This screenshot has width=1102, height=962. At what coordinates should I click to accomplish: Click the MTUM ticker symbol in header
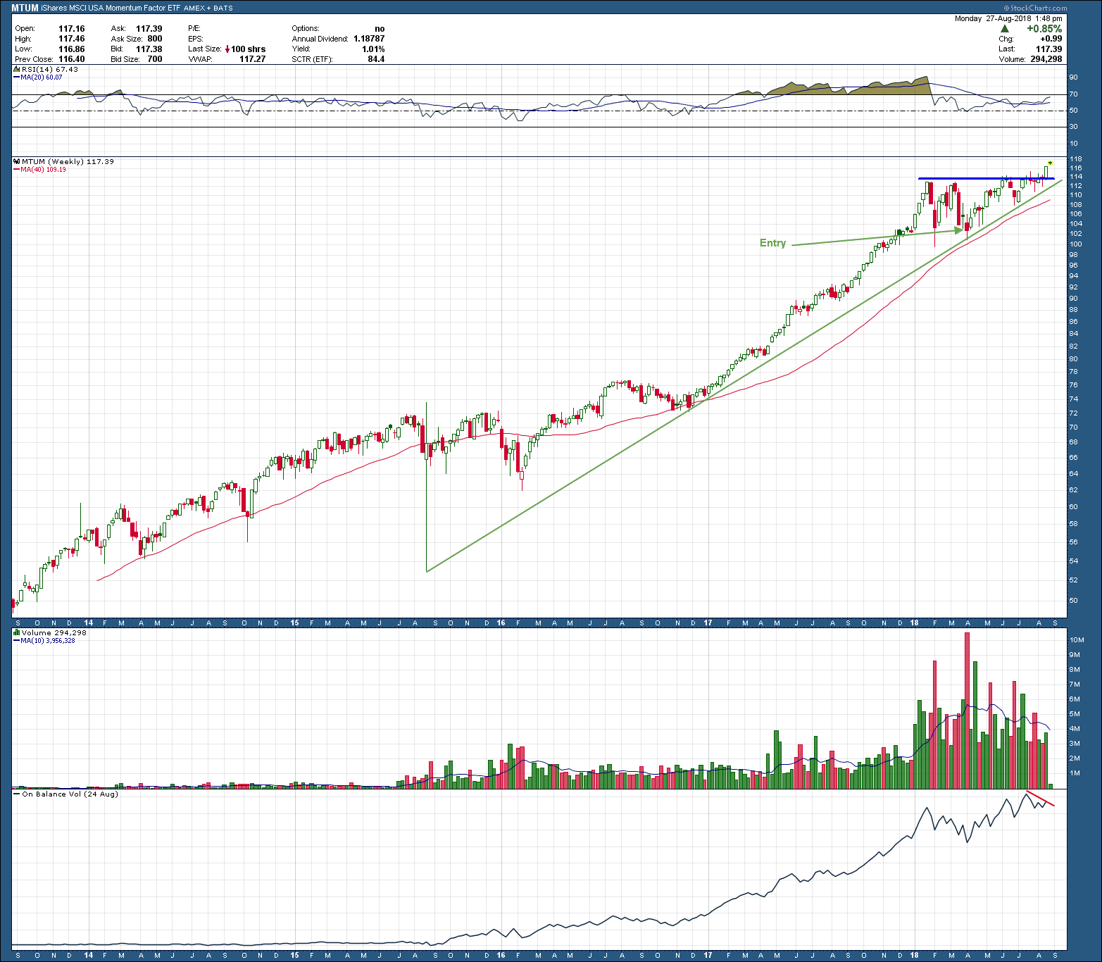click(x=25, y=8)
